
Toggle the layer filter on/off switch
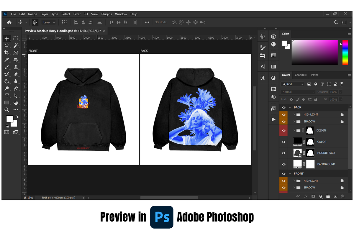coord(342,84)
